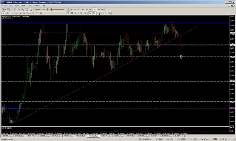Click the ATR indicator label in subwindow
Viewport: 236px width, 141px height.
7,128
